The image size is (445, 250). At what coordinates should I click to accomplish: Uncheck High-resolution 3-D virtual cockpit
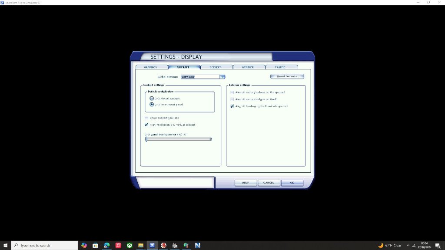(x=146, y=125)
